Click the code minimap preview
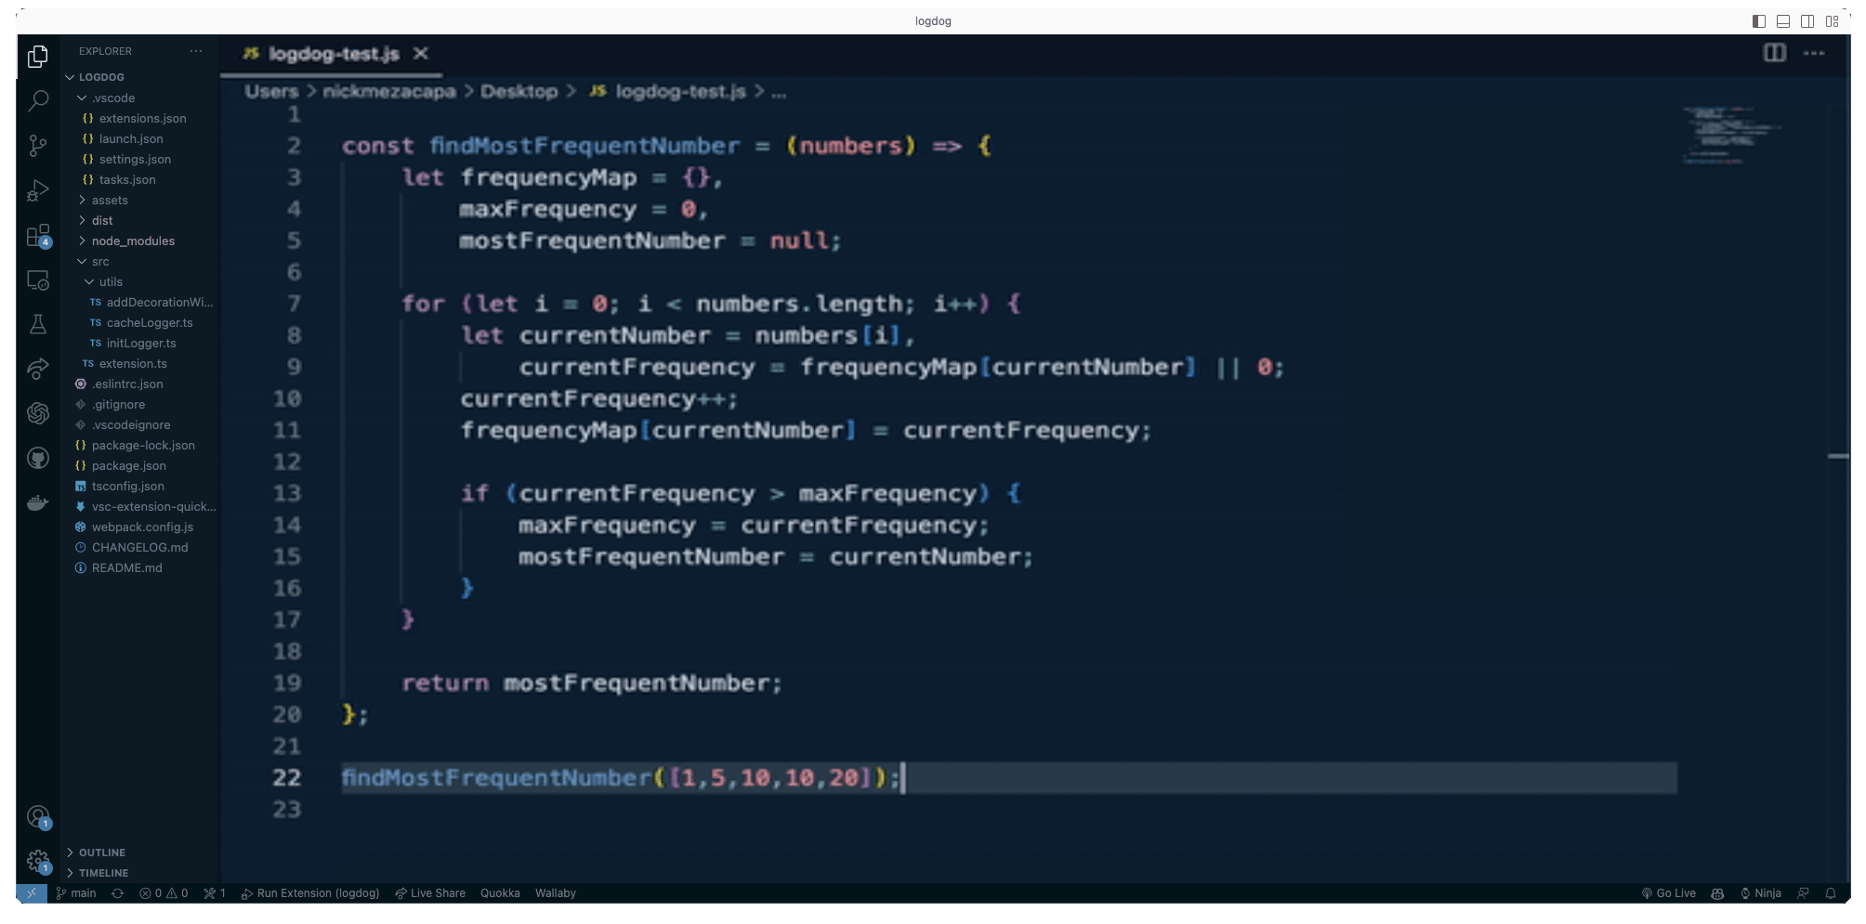Image resolution: width=1866 pixels, height=924 pixels. [x=1731, y=136]
